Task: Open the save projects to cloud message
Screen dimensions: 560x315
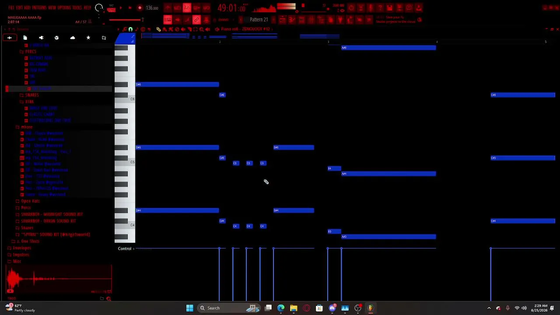Action: pyautogui.click(x=395, y=20)
